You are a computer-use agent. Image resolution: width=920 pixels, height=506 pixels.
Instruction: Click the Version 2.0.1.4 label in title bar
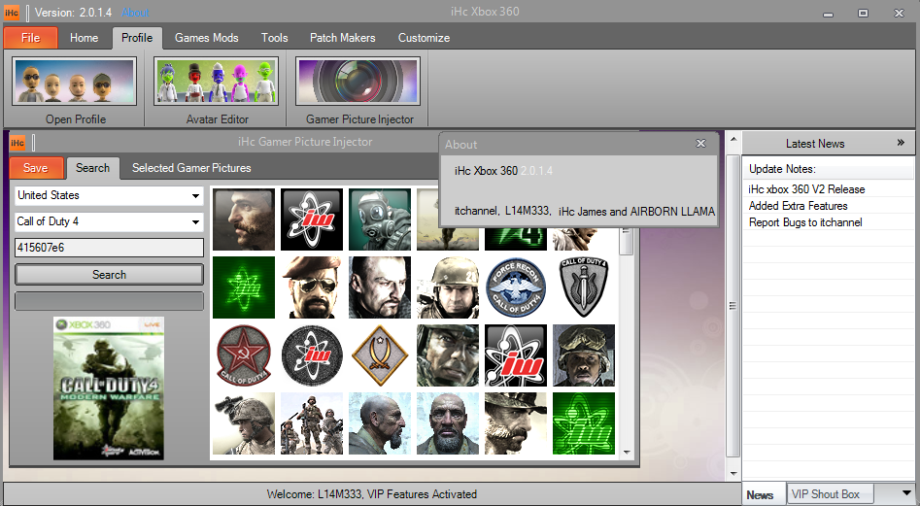point(73,13)
